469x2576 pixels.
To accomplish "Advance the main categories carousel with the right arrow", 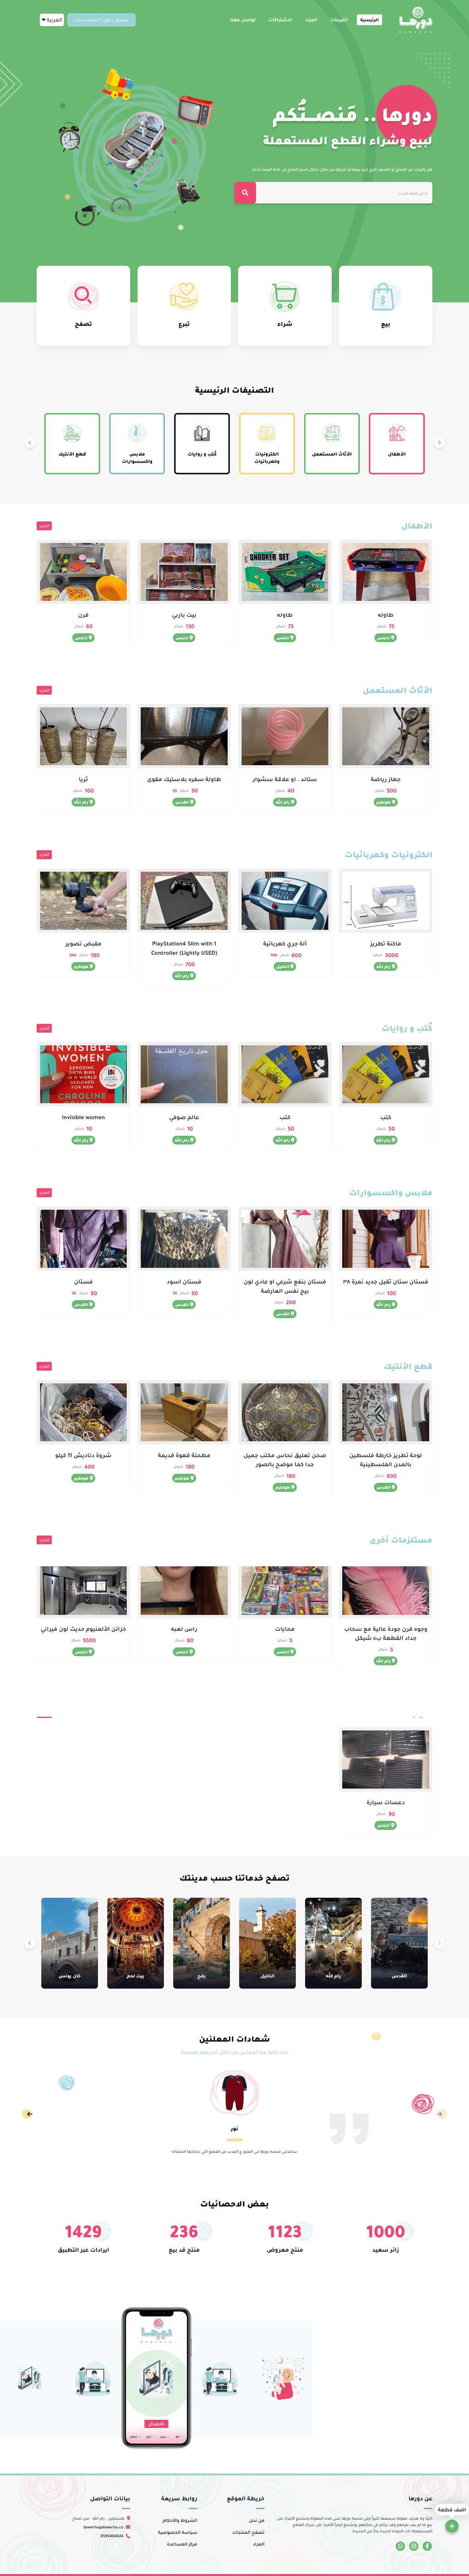I will tap(439, 443).
